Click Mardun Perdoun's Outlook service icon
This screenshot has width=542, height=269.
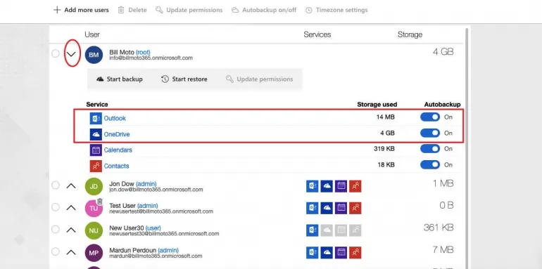(312, 252)
